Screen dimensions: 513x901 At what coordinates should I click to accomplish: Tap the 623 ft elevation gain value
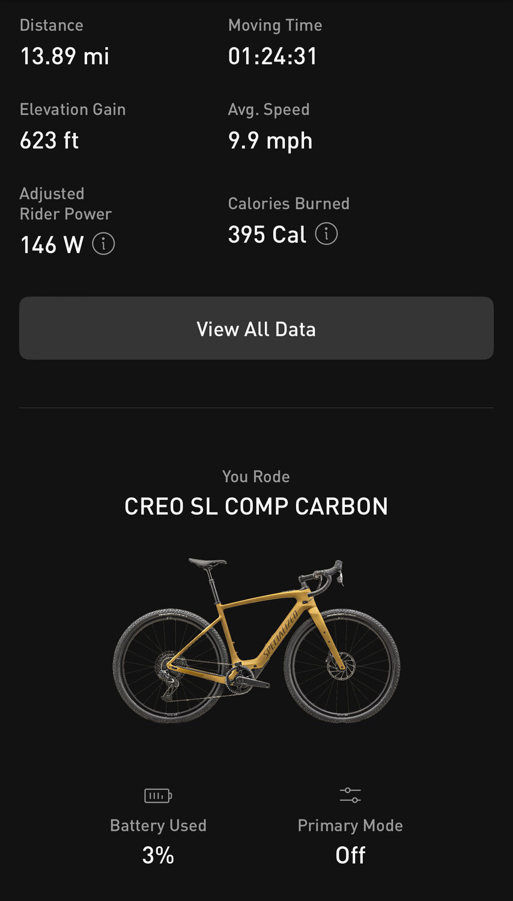tap(49, 141)
